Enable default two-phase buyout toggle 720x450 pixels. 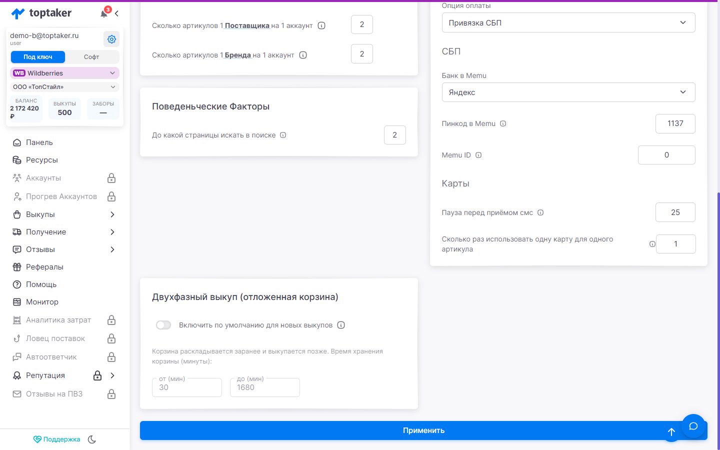(x=163, y=325)
